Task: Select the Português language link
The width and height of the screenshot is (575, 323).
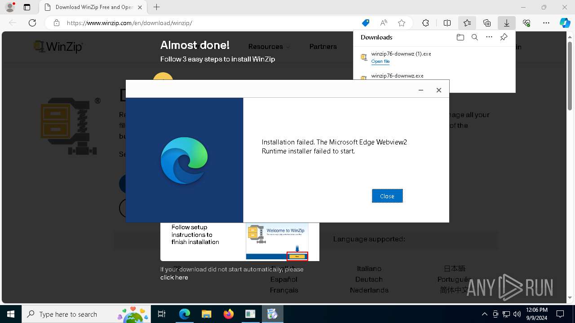Action: click(x=454, y=279)
